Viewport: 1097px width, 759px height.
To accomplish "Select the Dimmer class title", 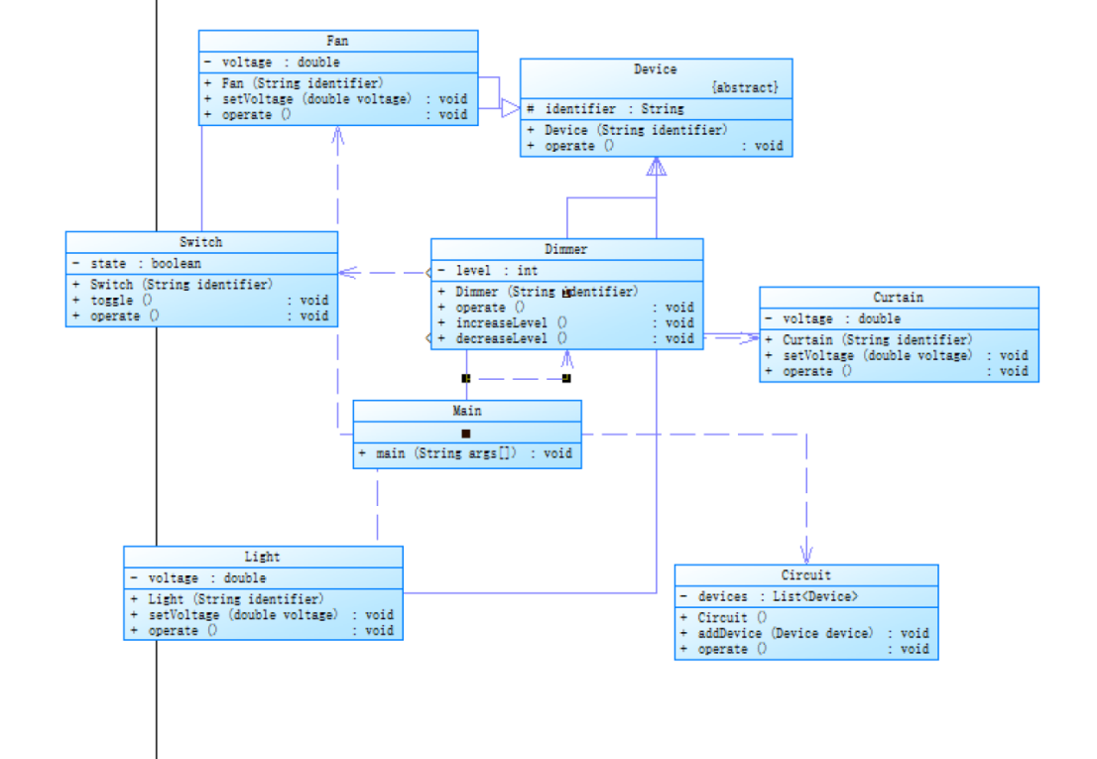I will (x=566, y=249).
